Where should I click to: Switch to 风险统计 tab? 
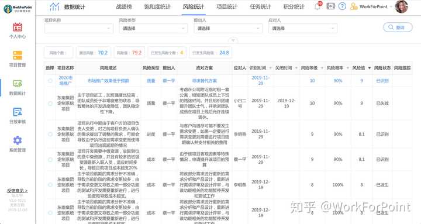coord(194,6)
